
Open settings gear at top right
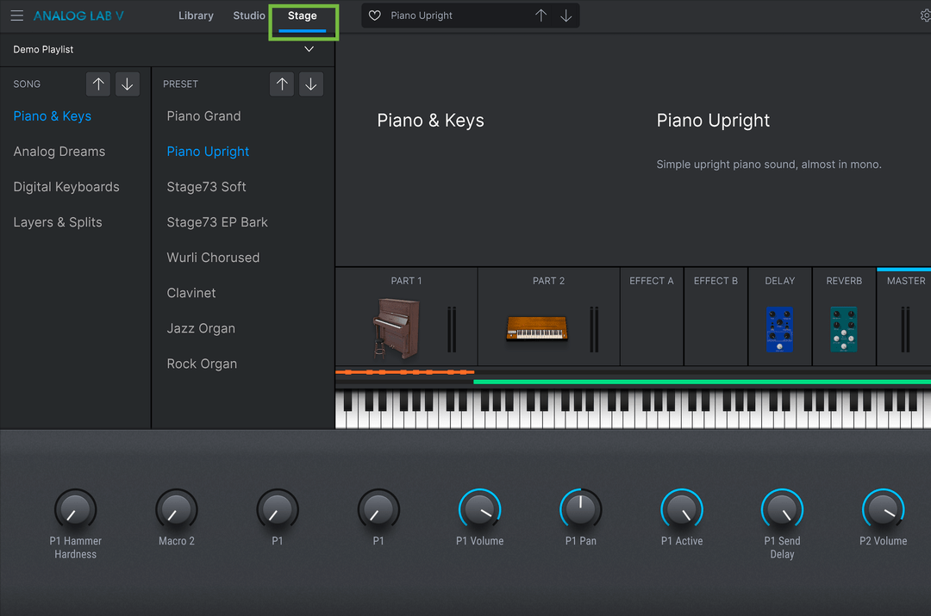click(925, 16)
